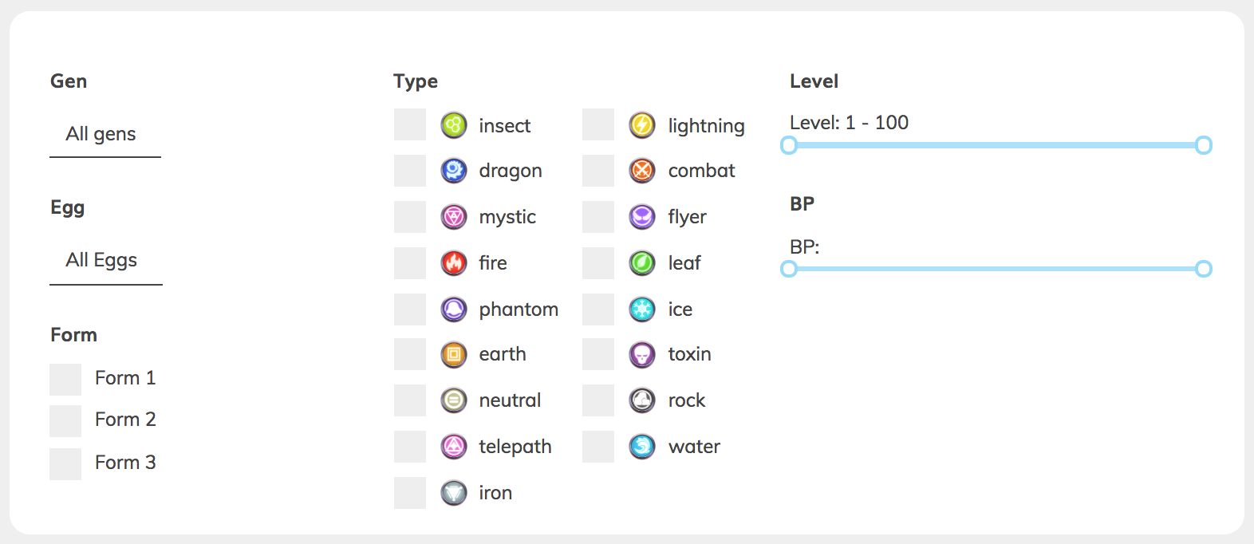Click the ice snowflake type icon

coord(642,309)
